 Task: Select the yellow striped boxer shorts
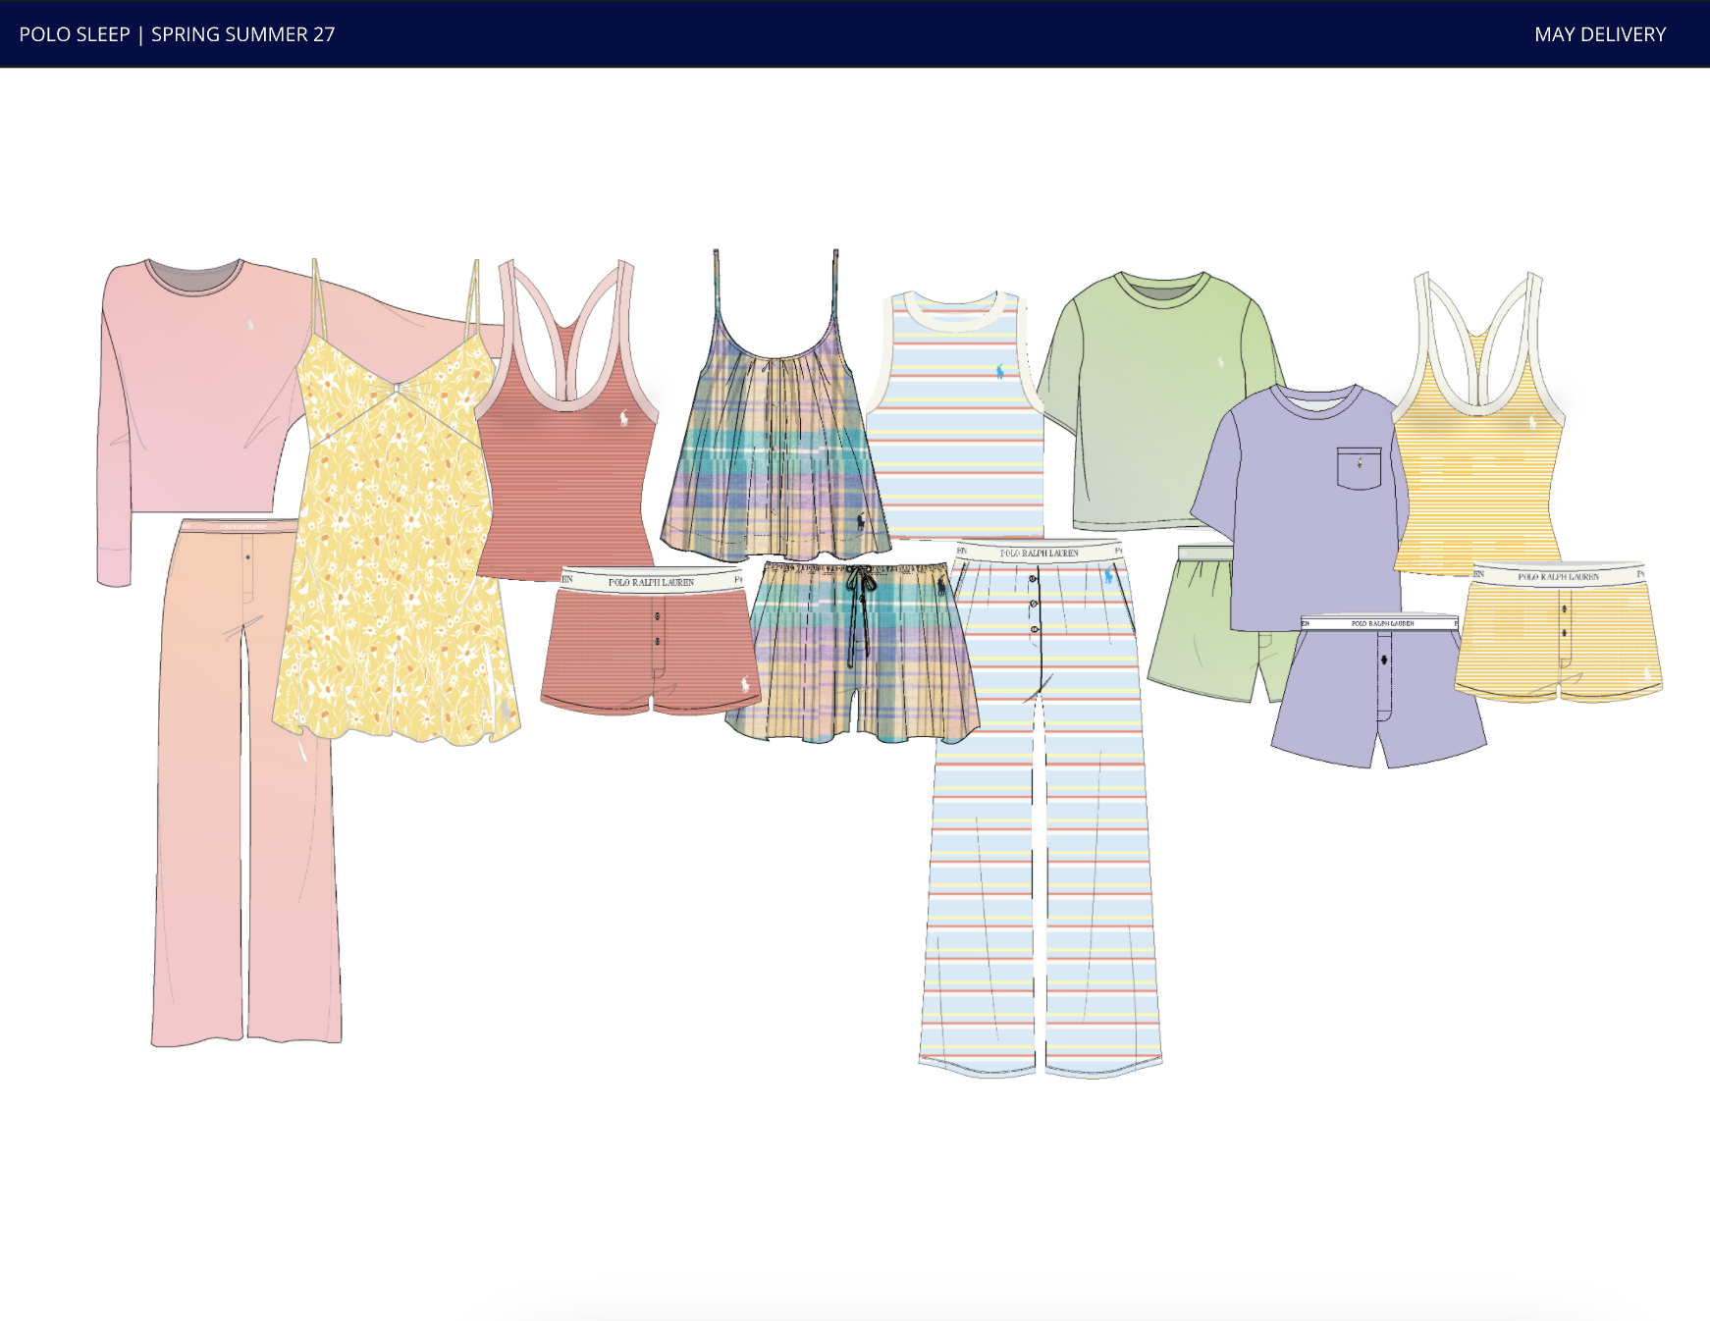(x=1559, y=633)
